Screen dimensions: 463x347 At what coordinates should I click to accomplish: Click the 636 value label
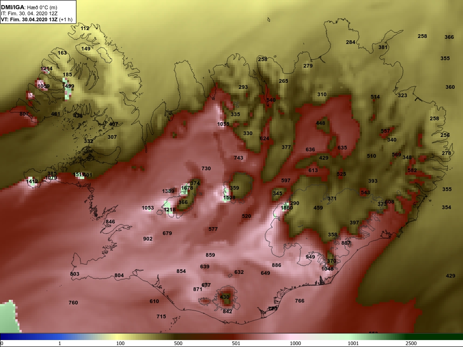(x=310, y=149)
